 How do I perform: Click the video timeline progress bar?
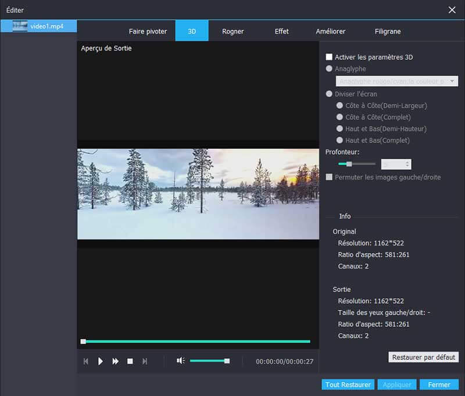[196, 341]
